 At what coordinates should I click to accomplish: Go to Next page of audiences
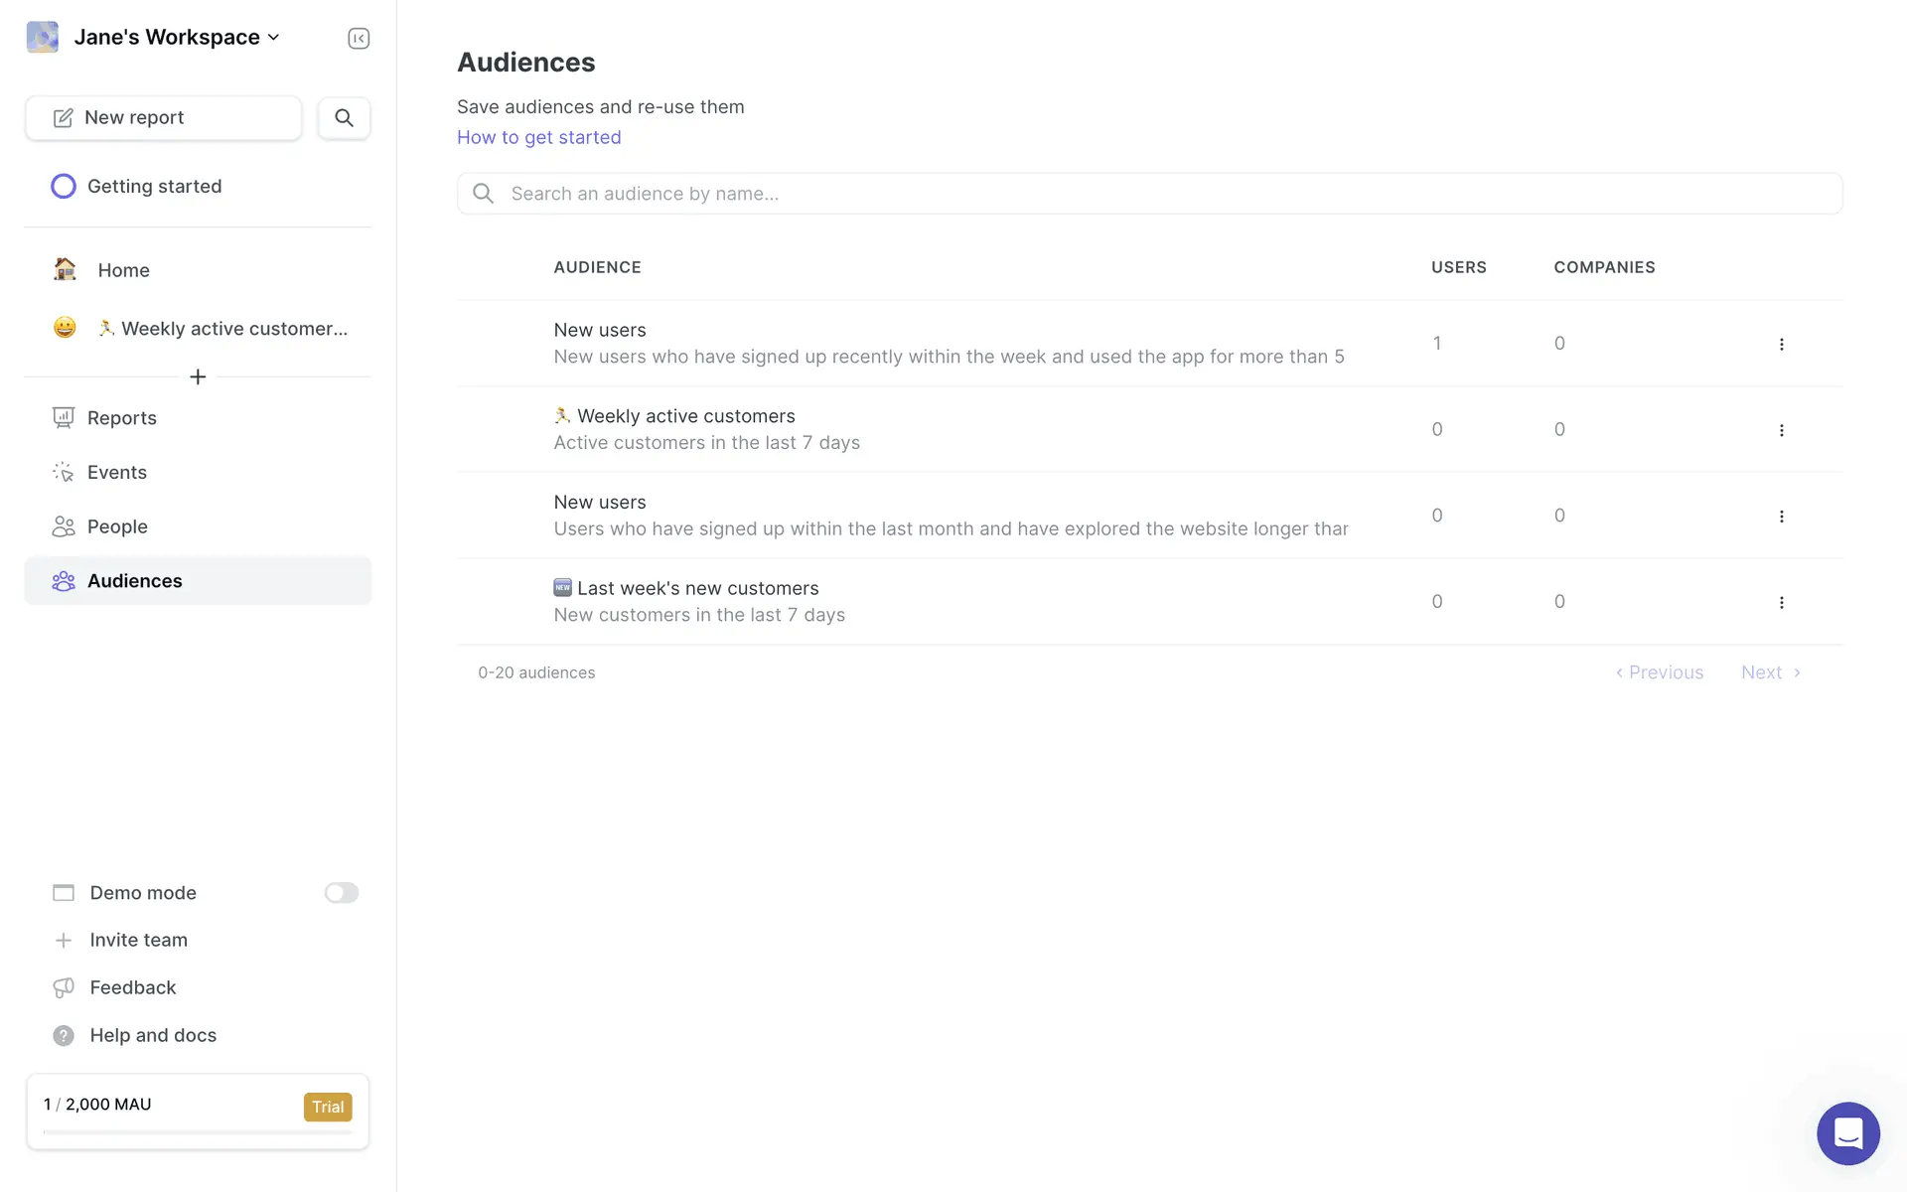[1770, 672]
